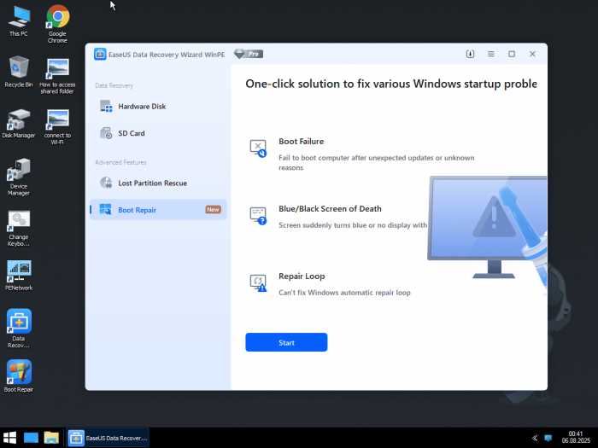
Task: Select Boot Repair sidebar item
Action: 158,210
